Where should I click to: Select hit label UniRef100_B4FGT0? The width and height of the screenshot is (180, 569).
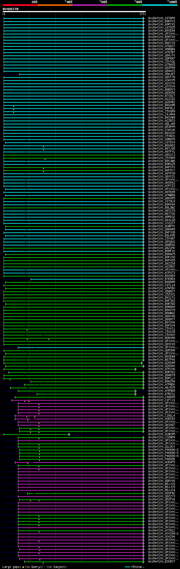click(161, 167)
